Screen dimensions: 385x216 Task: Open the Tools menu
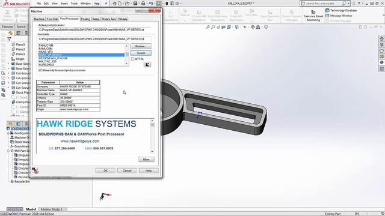point(74,4)
